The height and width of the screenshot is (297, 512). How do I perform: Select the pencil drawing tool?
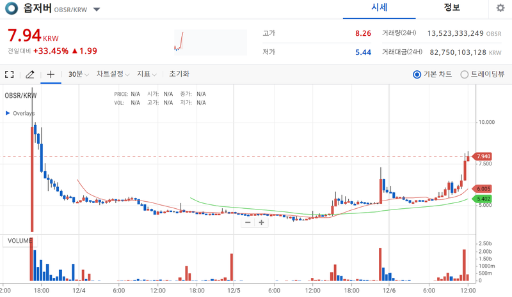(29, 75)
